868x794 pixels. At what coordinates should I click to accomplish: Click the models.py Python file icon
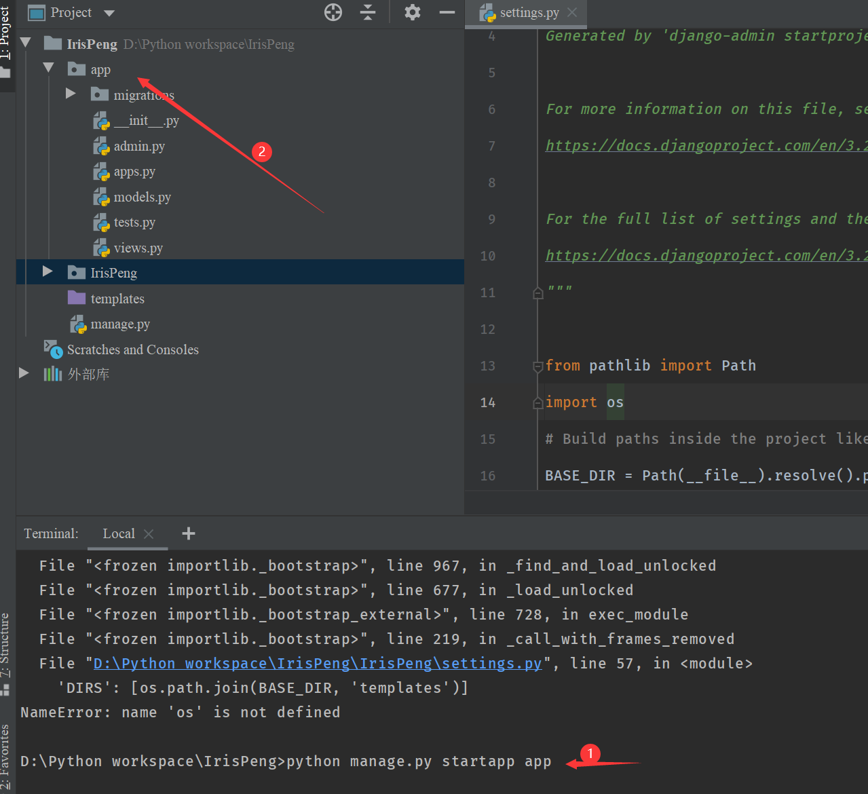click(101, 197)
